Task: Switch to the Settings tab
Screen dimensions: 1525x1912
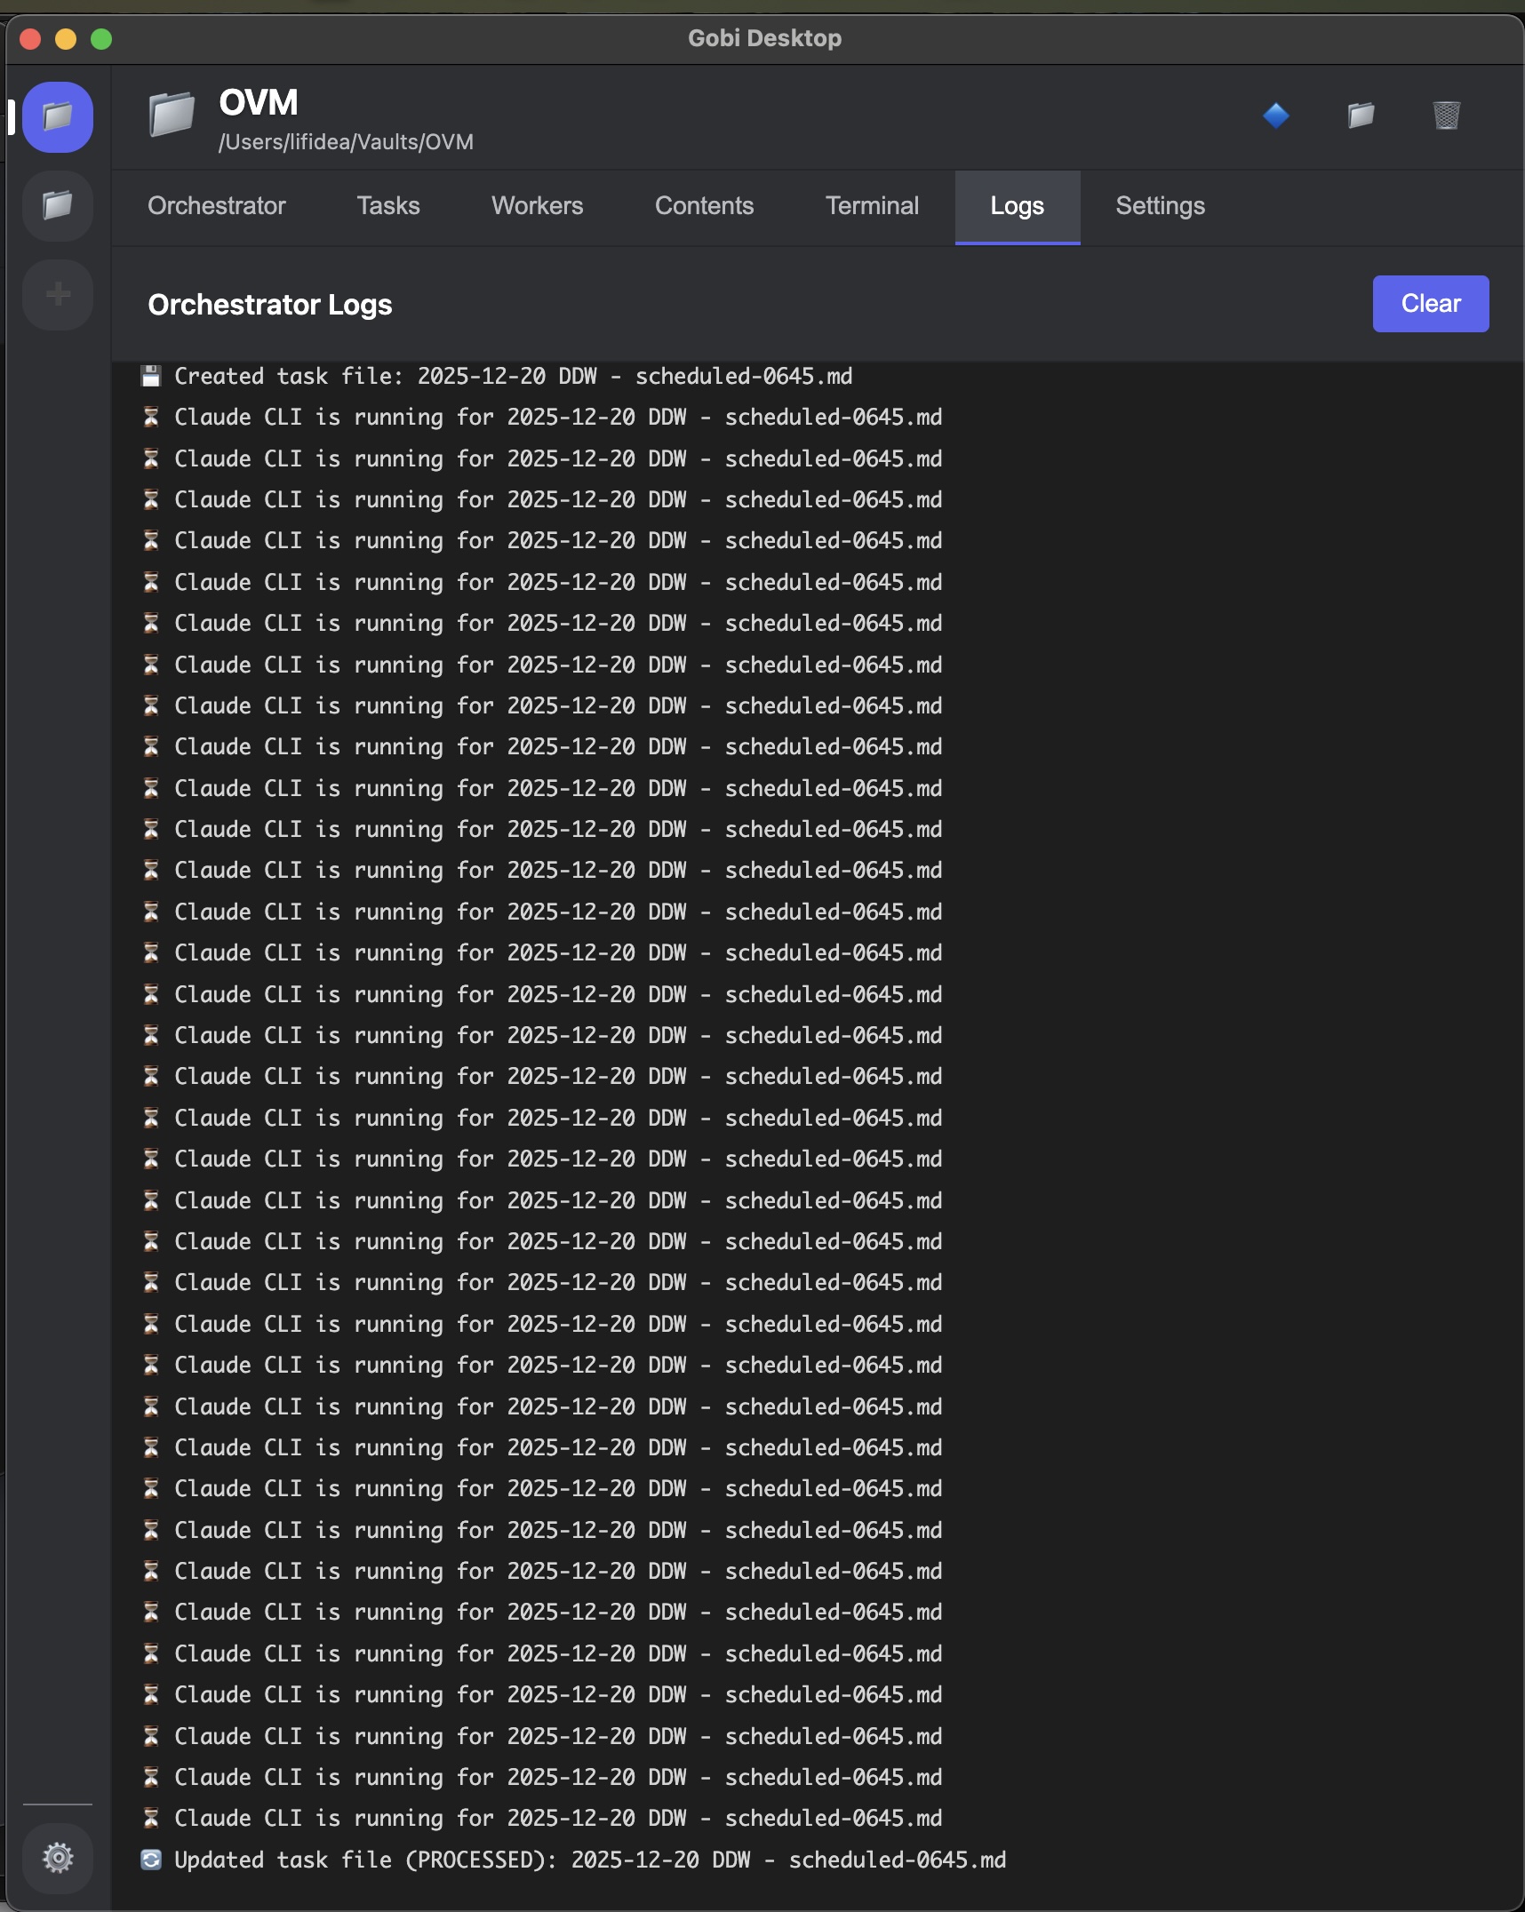Action: pos(1160,206)
